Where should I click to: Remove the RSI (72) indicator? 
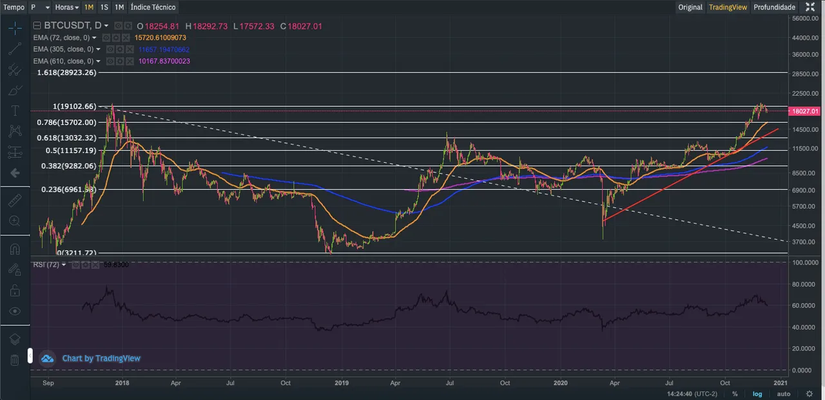point(94,264)
